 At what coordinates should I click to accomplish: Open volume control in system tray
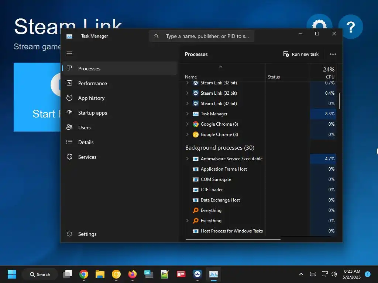334,274
